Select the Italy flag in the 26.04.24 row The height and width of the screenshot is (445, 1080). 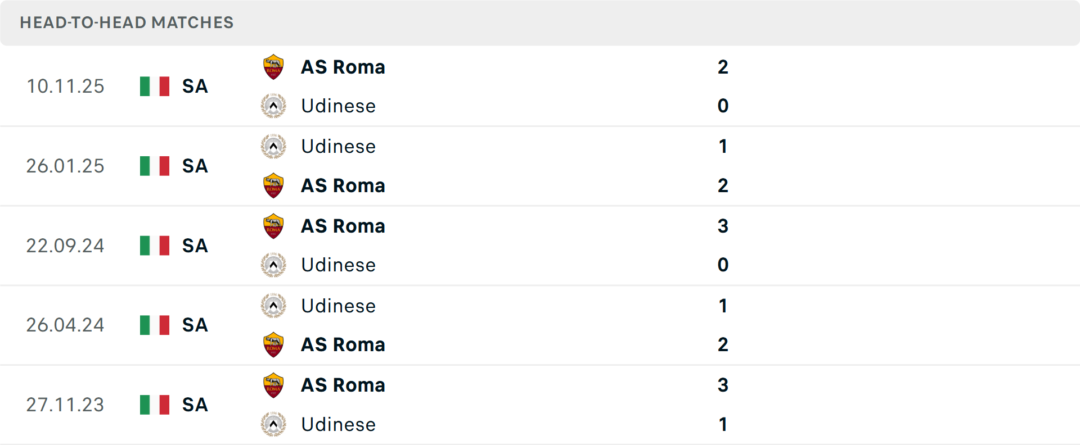(154, 325)
